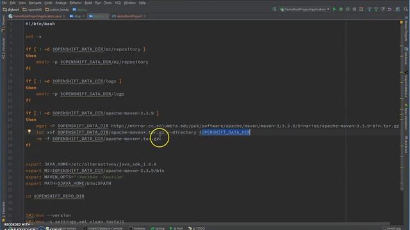Open the Analyze menu
The image size is (410, 230).
click(x=61, y=3)
